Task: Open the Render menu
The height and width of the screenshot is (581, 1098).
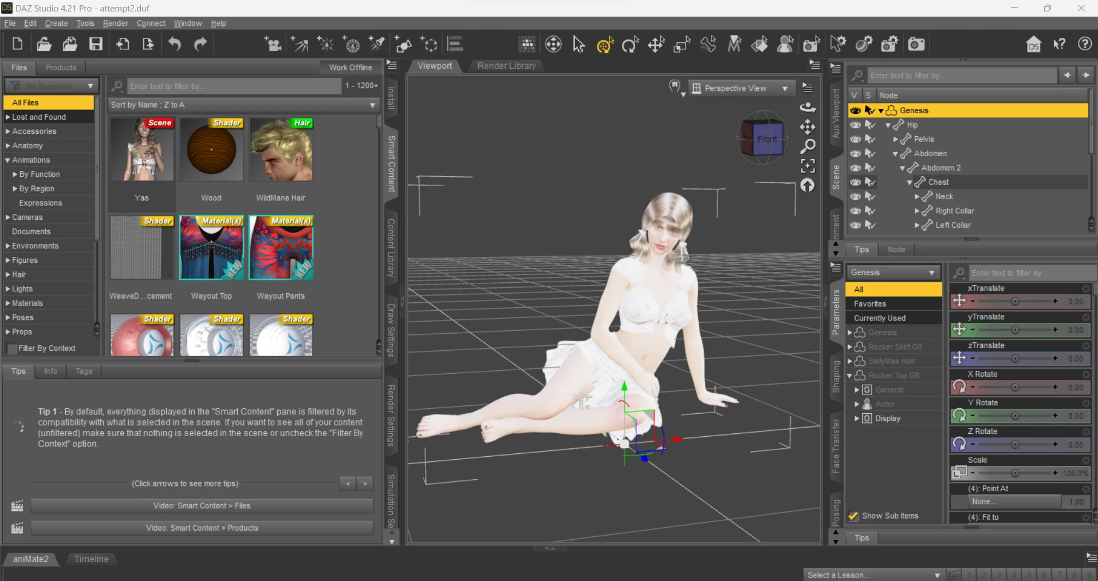Action: [115, 23]
